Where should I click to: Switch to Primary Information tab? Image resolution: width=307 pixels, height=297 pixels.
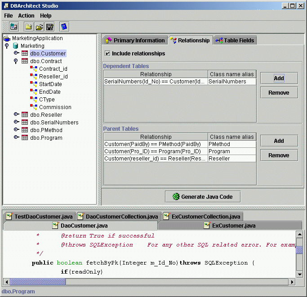pos(135,41)
